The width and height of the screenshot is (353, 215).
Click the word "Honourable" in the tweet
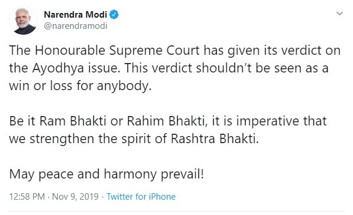70,51
